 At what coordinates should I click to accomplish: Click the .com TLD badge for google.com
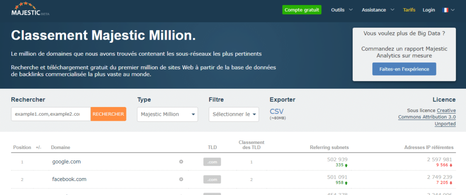point(212,162)
